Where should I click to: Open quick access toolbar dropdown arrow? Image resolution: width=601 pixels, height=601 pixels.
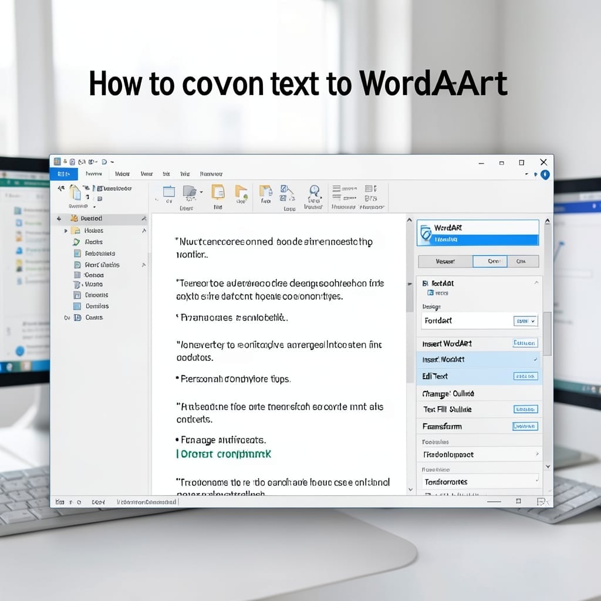pyautogui.click(x=112, y=162)
